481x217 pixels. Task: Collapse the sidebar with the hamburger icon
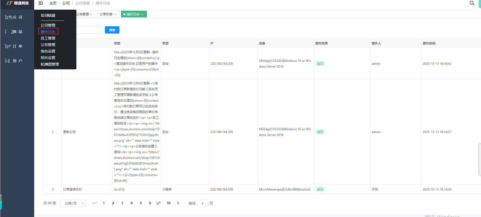(x=41, y=3)
